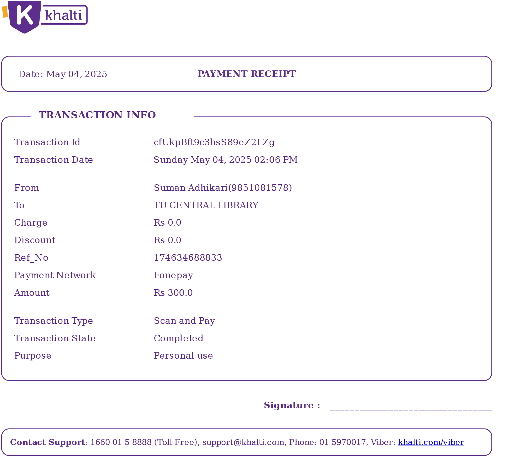Screen dimensions: 515x456
Task: Click the Khalti logo
Action: tap(45, 17)
